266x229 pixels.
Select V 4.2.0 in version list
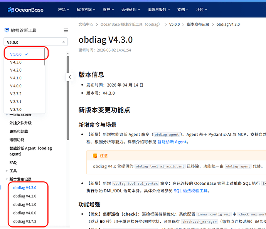(x=24, y=70)
